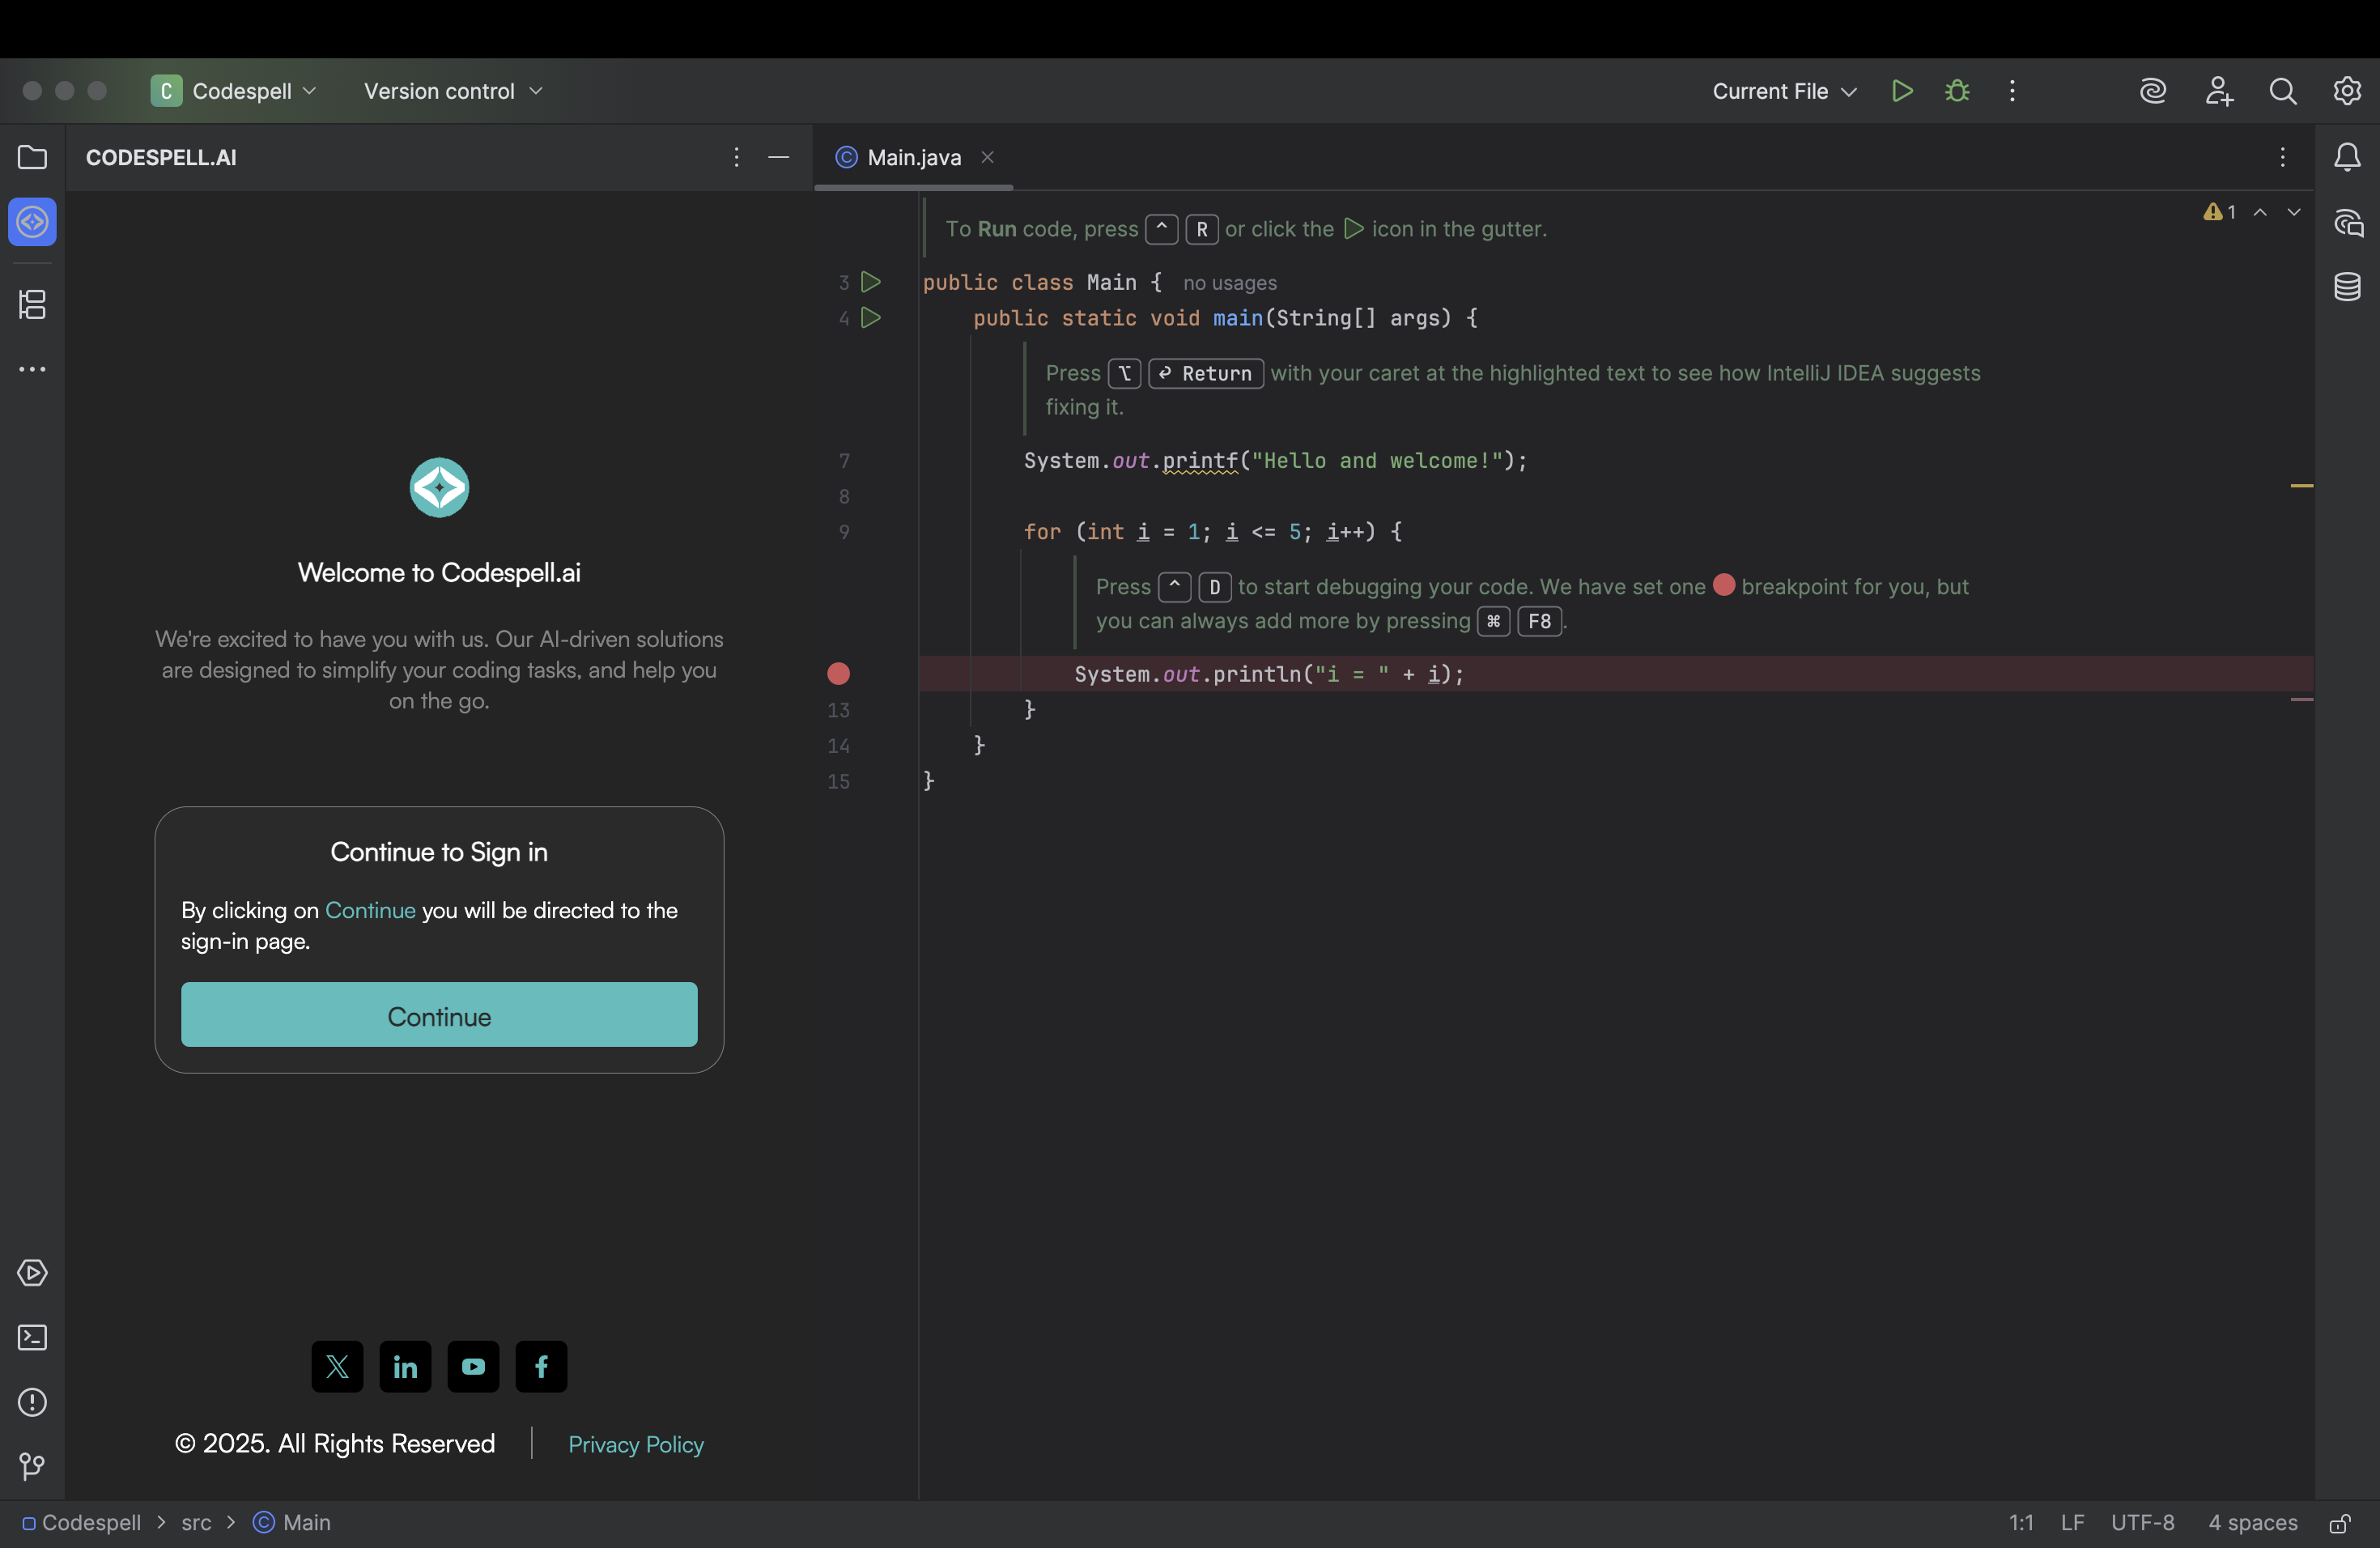
Task: Click the "© 2025. All Rights Reserved" text
Action: click(334, 1444)
